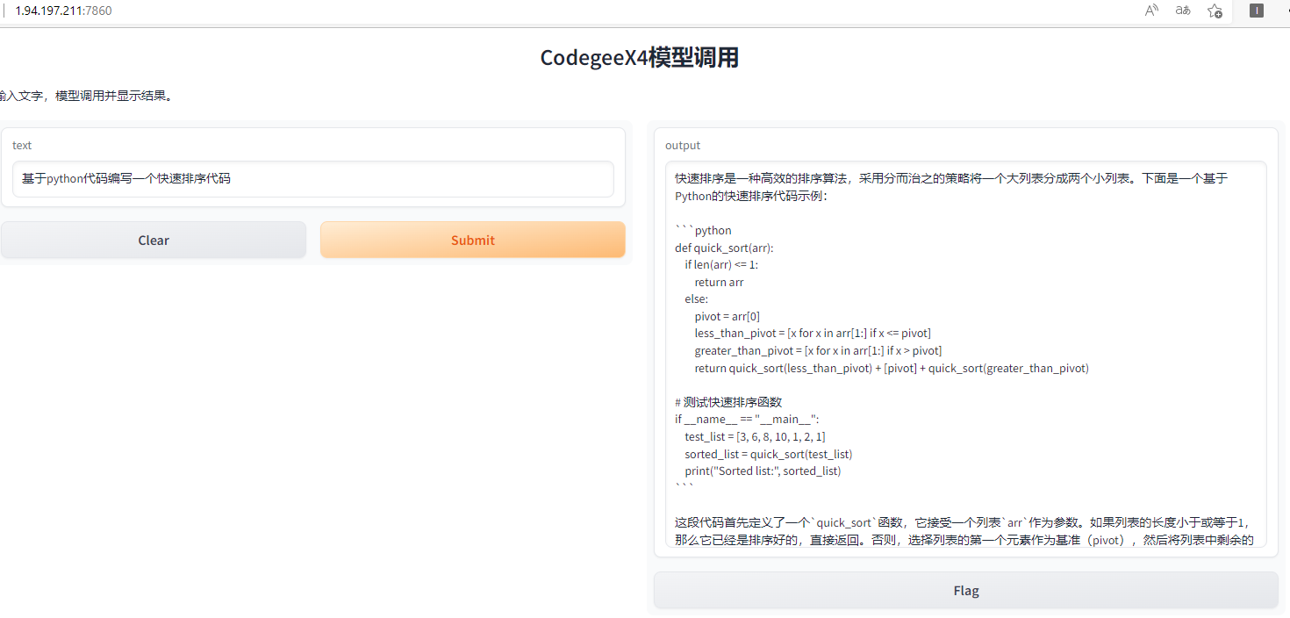The width and height of the screenshot is (1290, 618).
Task: Click the intro sentence starting 快速排序是一种高效
Action: [951, 187]
